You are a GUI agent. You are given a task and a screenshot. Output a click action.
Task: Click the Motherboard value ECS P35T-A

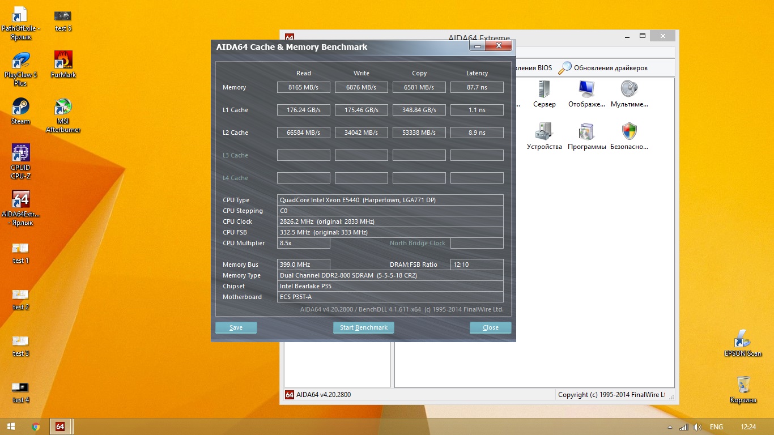point(390,297)
